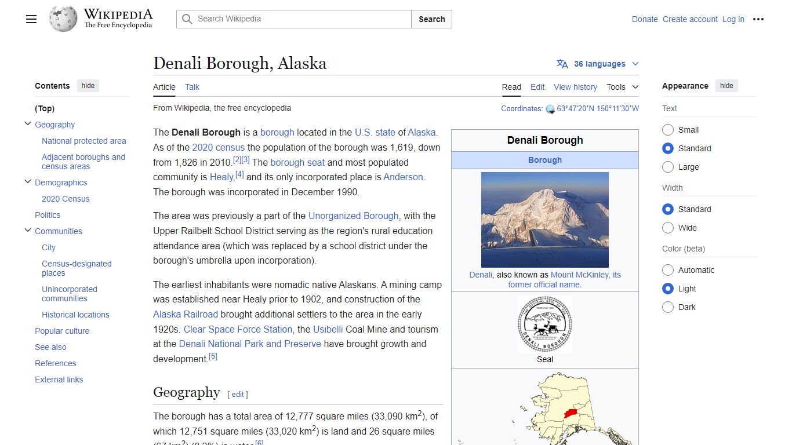792x445 pixels.
Task: Choose Automatic color mode
Action: tap(668, 270)
